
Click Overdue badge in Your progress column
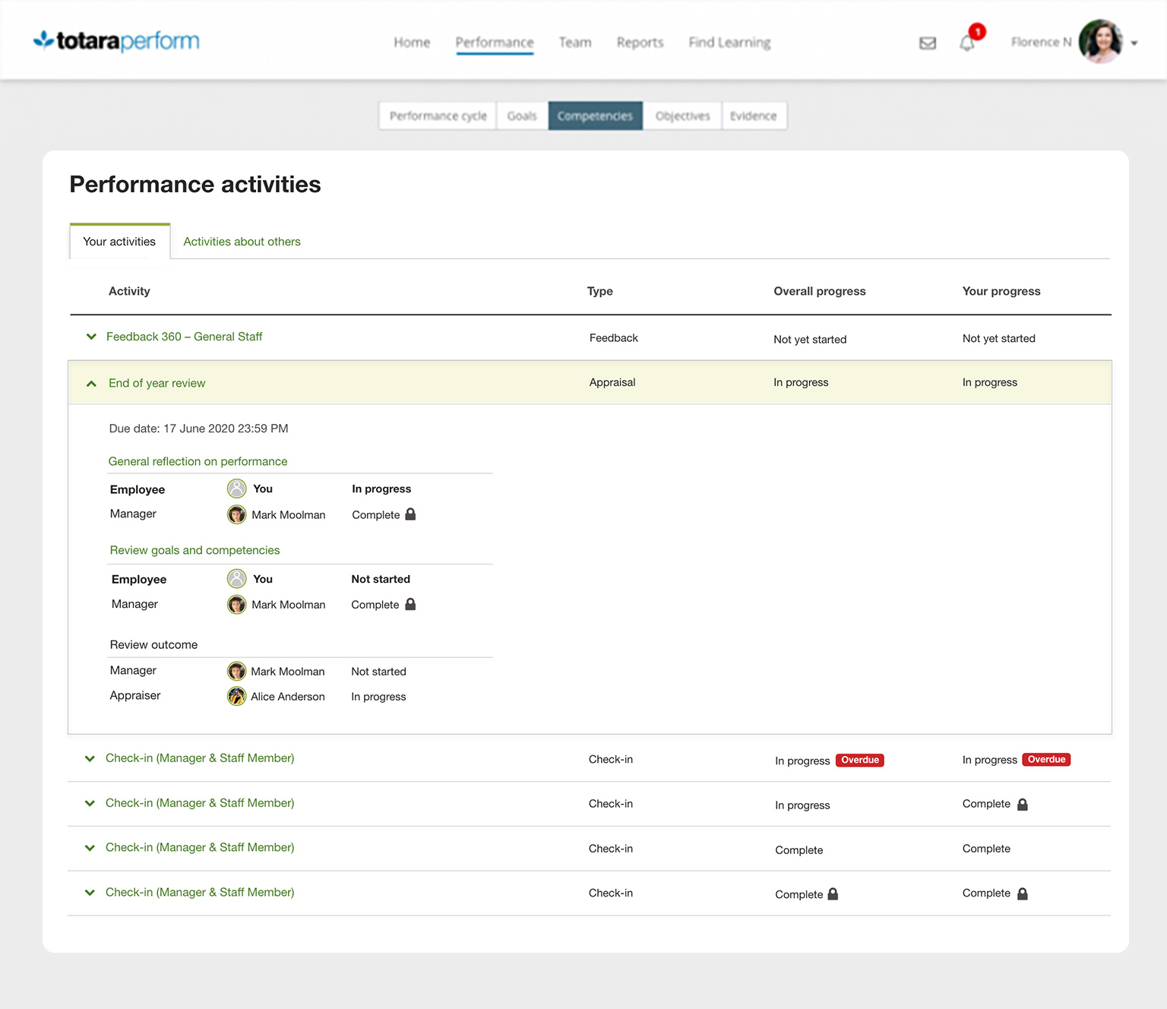[1046, 759]
